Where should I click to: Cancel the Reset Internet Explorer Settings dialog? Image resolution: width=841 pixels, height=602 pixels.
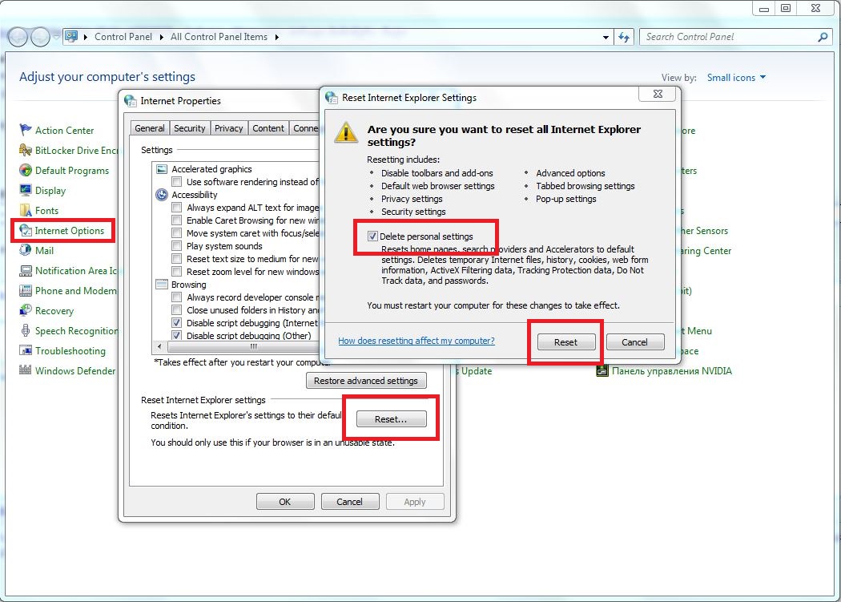tap(635, 342)
